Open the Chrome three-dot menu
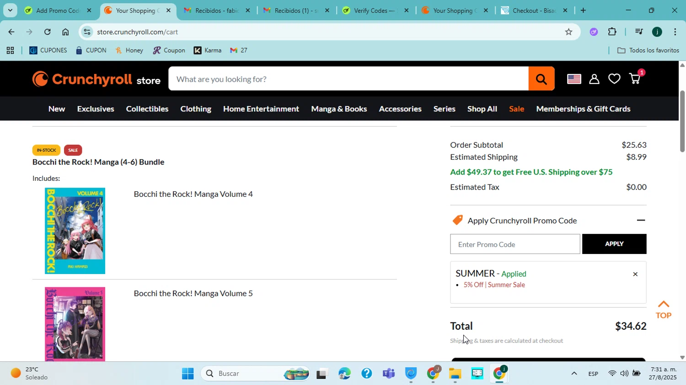Viewport: 686px width, 385px height. [x=675, y=32]
